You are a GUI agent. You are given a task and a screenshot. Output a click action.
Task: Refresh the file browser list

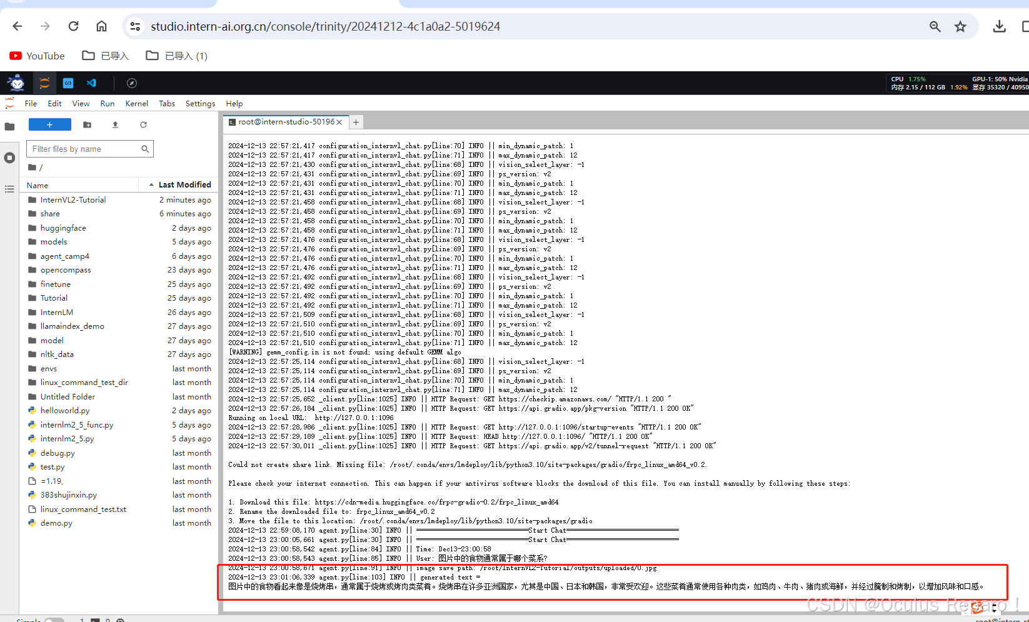(x=143, y=124)
